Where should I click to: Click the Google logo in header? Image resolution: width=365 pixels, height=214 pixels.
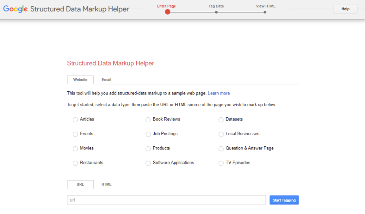(15, 9)
